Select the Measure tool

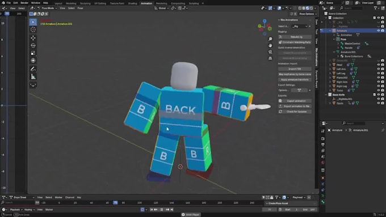tap(33, 77)
